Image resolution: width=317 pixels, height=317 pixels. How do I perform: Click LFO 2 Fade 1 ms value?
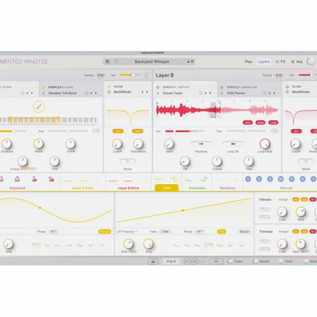pyautogui.click(x=165, y=232)
